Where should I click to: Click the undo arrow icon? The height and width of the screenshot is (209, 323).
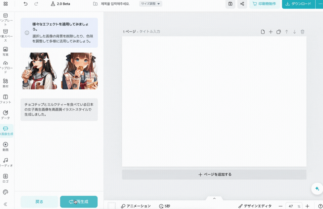click(25, 4)
